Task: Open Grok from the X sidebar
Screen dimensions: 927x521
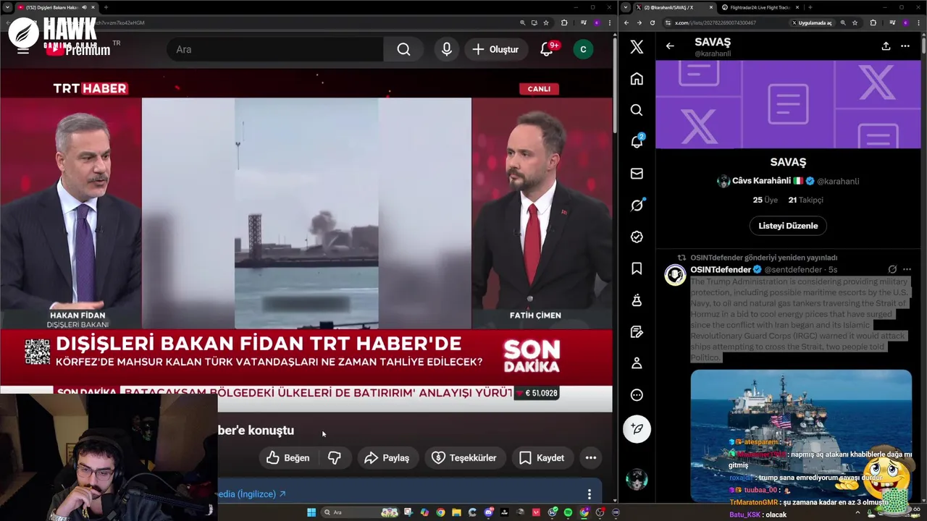Action: click(x=637, y=205)
